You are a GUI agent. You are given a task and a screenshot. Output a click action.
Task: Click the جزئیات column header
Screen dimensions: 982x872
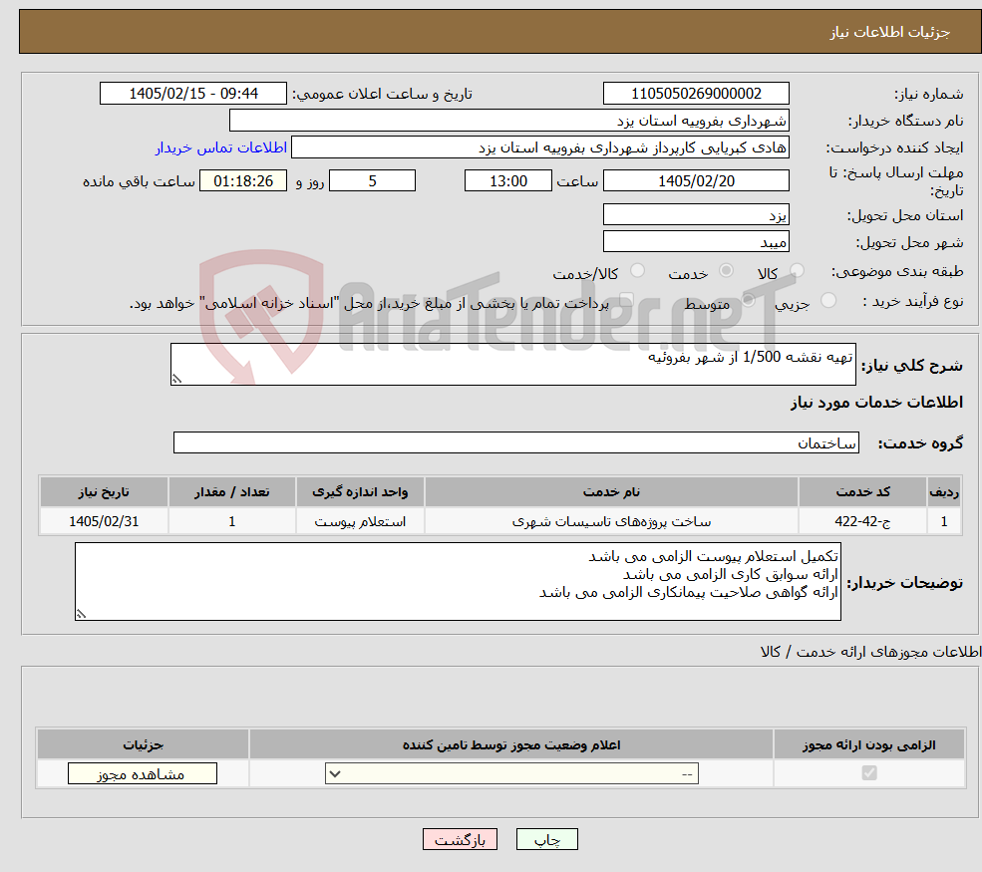click(143, 744)
